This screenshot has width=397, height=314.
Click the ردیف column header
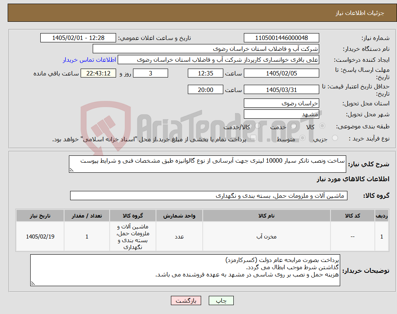(382, 216)
